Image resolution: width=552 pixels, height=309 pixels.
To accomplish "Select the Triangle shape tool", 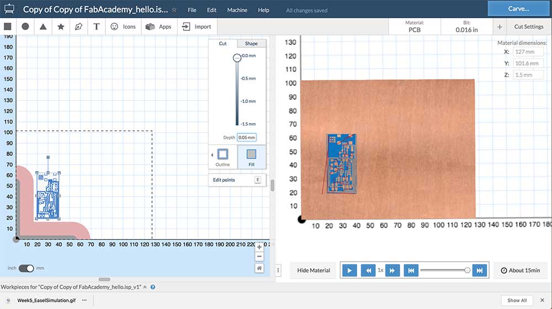I will (43, 26).
